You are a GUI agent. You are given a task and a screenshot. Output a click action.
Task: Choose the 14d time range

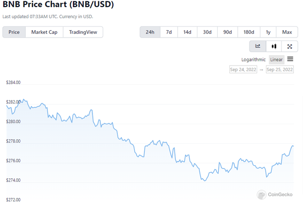pyautogui.click(x=187, y=32)
